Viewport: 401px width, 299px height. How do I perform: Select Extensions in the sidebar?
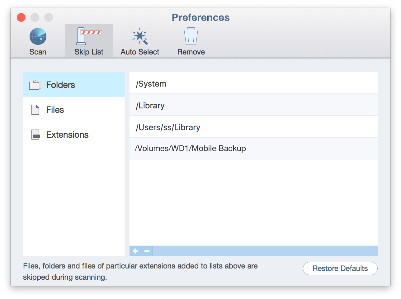[x=74, y=135]
